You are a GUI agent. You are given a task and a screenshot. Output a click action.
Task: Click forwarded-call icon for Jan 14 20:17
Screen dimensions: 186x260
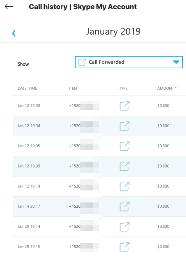click(x=124, y=206)
